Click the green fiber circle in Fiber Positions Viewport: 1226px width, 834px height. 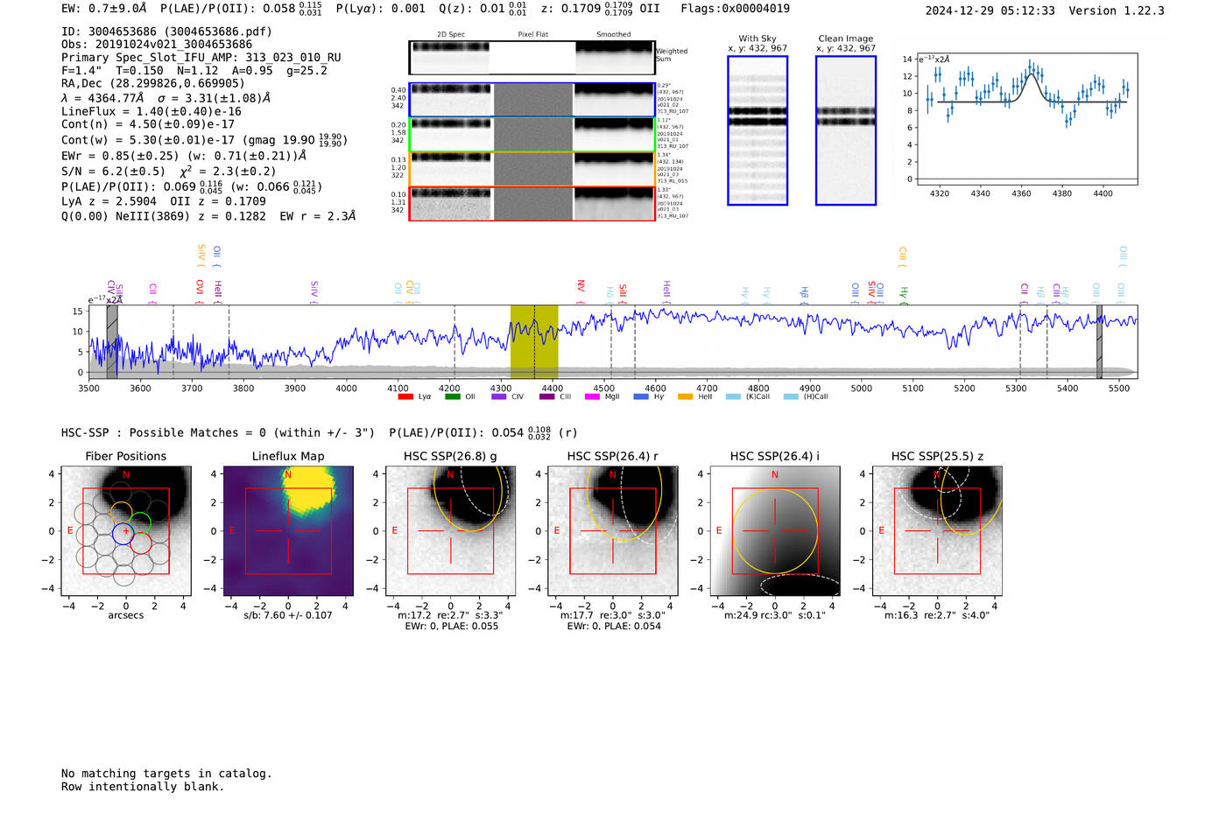tap(140, 524)
